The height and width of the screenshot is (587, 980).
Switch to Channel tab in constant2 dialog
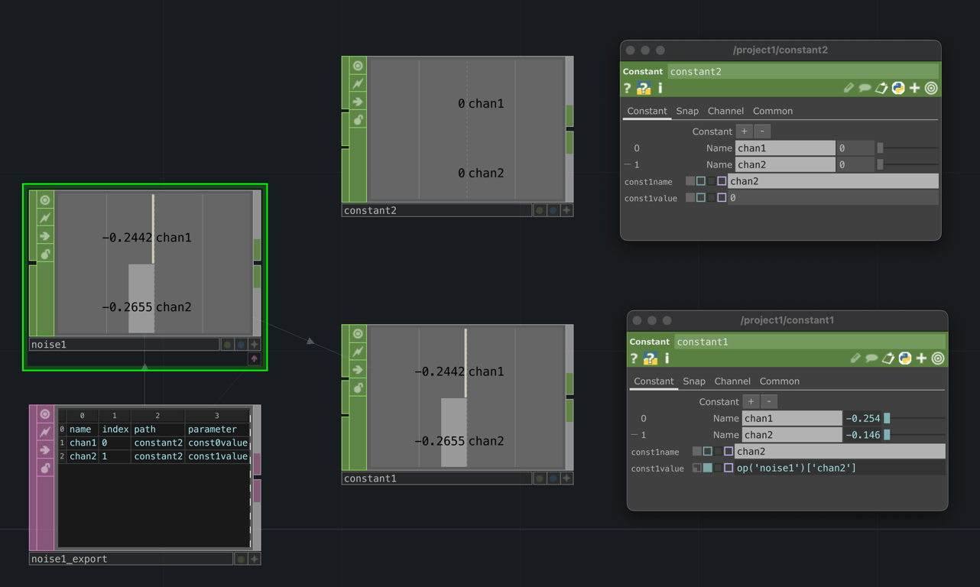725,111
